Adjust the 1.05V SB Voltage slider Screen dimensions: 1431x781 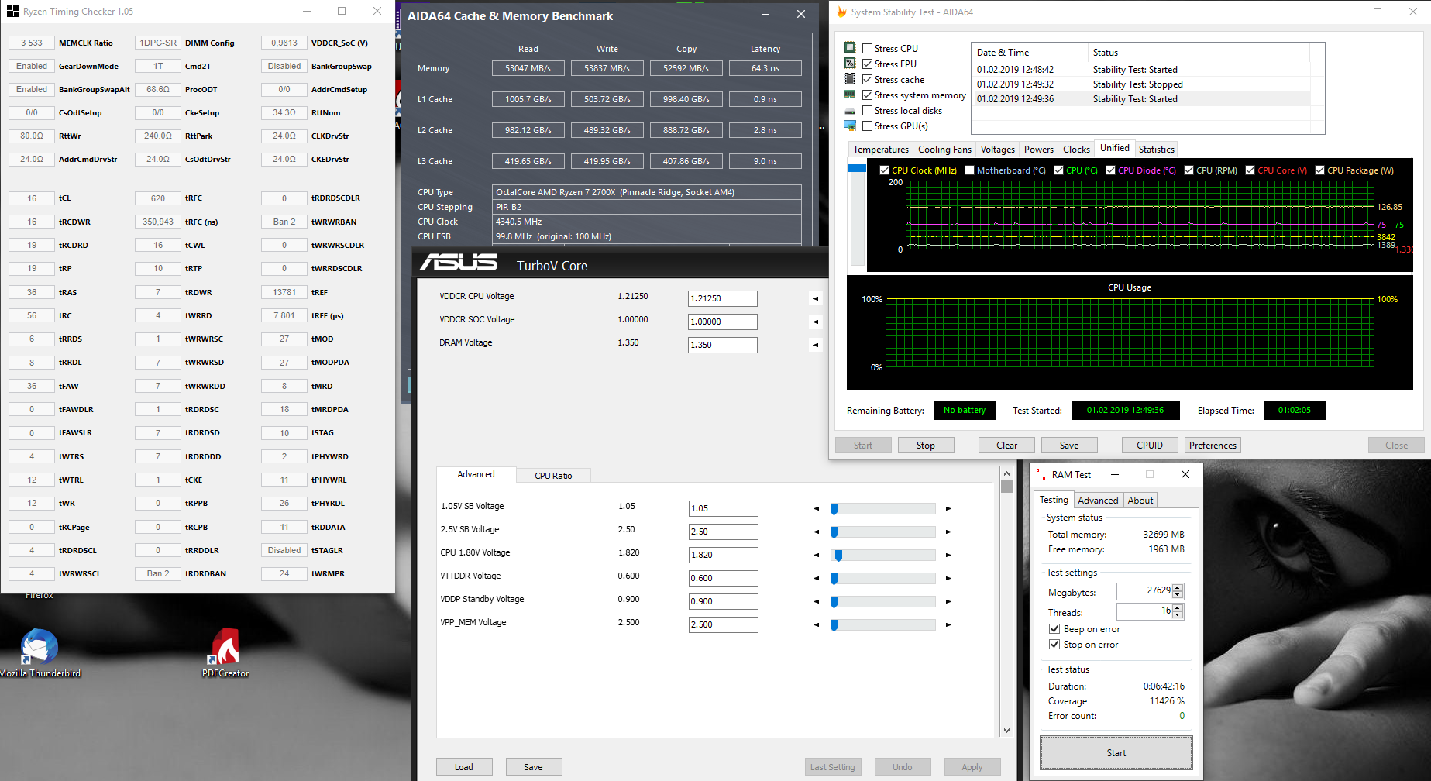884,509
